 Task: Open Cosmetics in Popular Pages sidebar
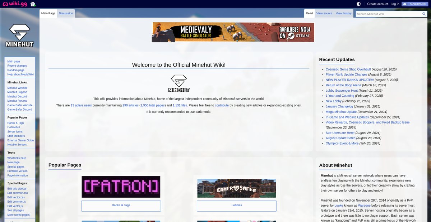(x=14, y=127)
